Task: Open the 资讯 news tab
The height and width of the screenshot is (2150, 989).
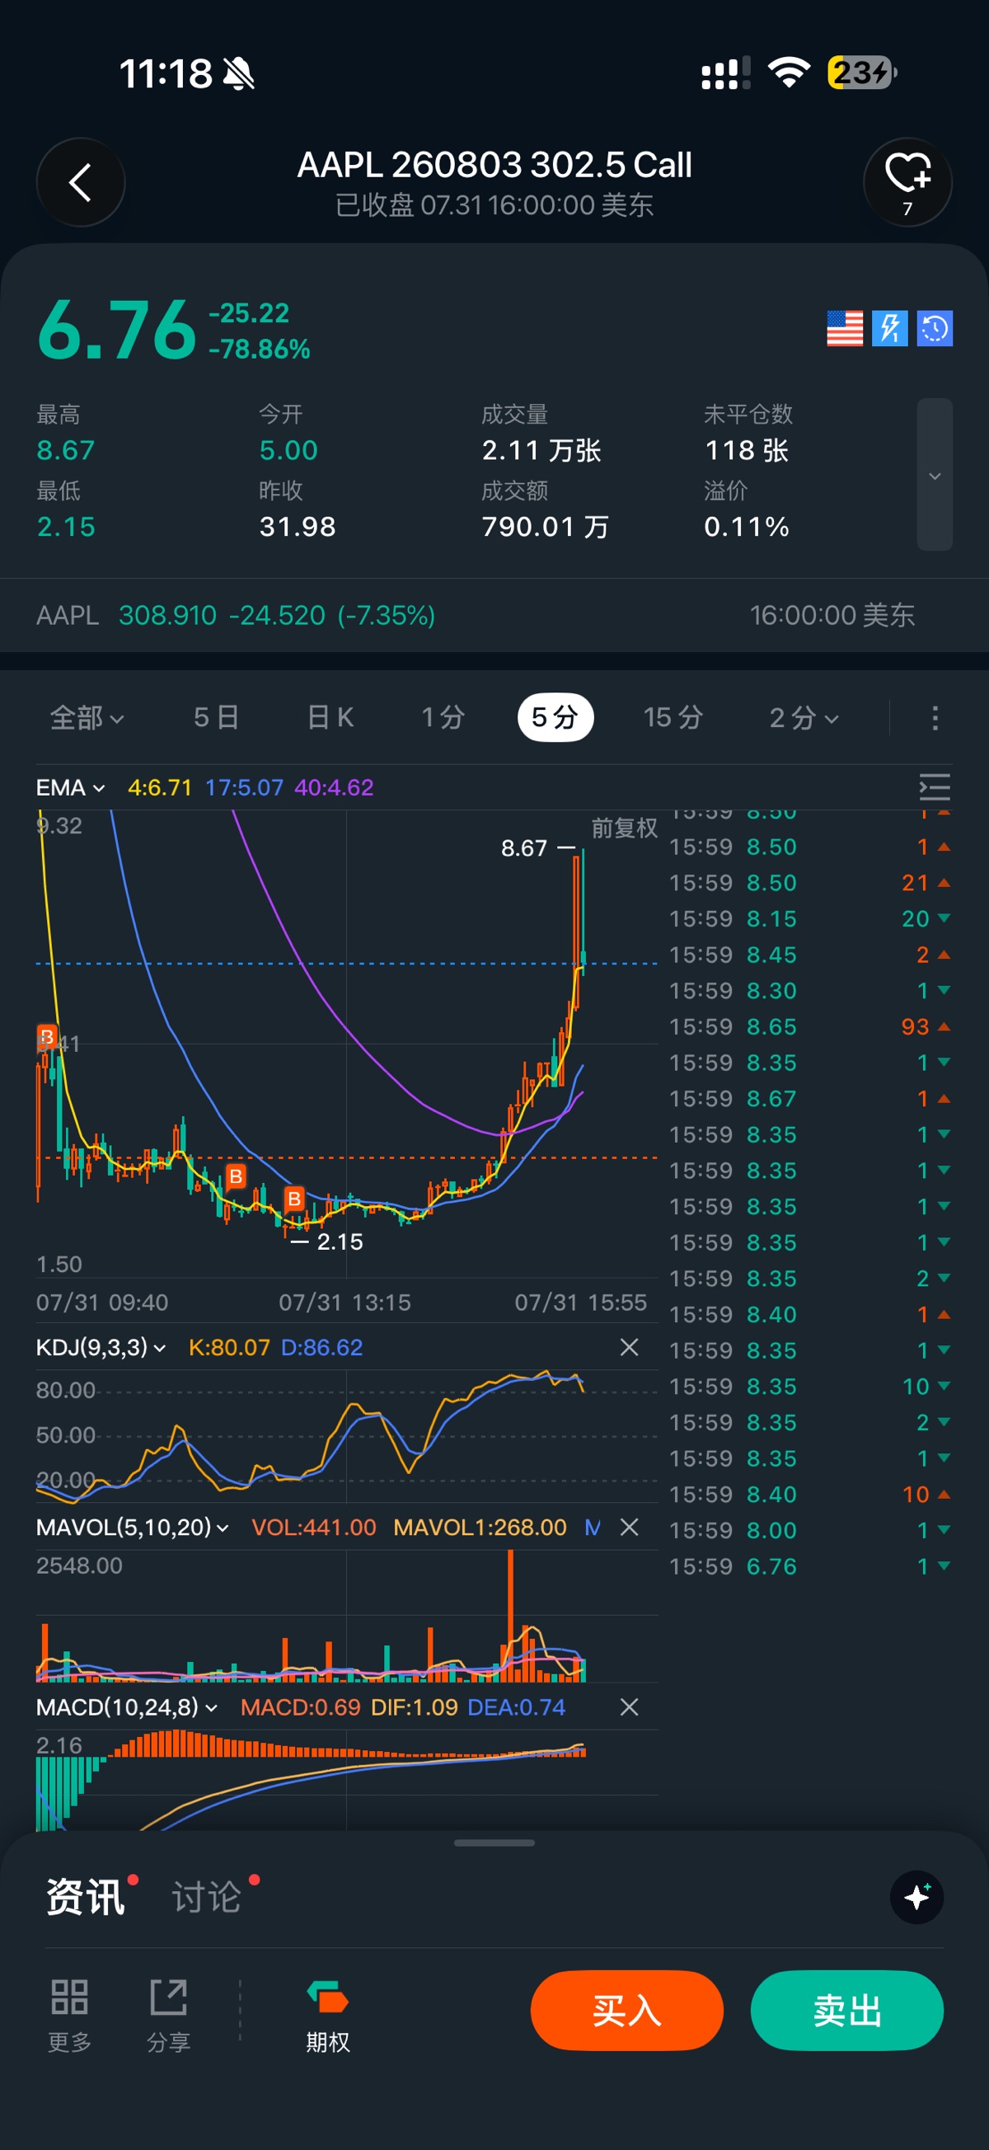Action: [x=86, y=1897]
